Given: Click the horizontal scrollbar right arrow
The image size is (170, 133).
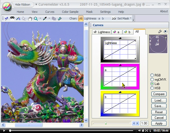Looking at the screenshot, I should [x=81, y=125].
